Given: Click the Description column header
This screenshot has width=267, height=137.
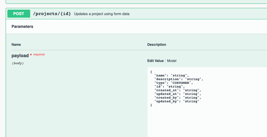Looking at the screenshot, I should 157,45.
